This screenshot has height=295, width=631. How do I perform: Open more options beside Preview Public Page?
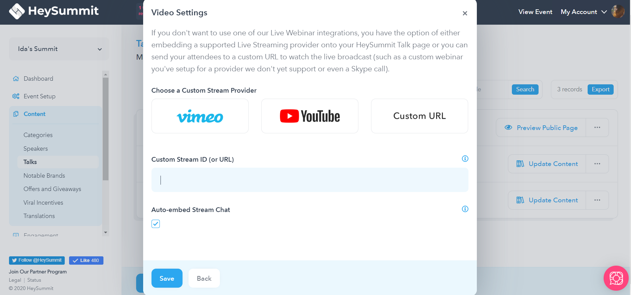tap(597, 128)
